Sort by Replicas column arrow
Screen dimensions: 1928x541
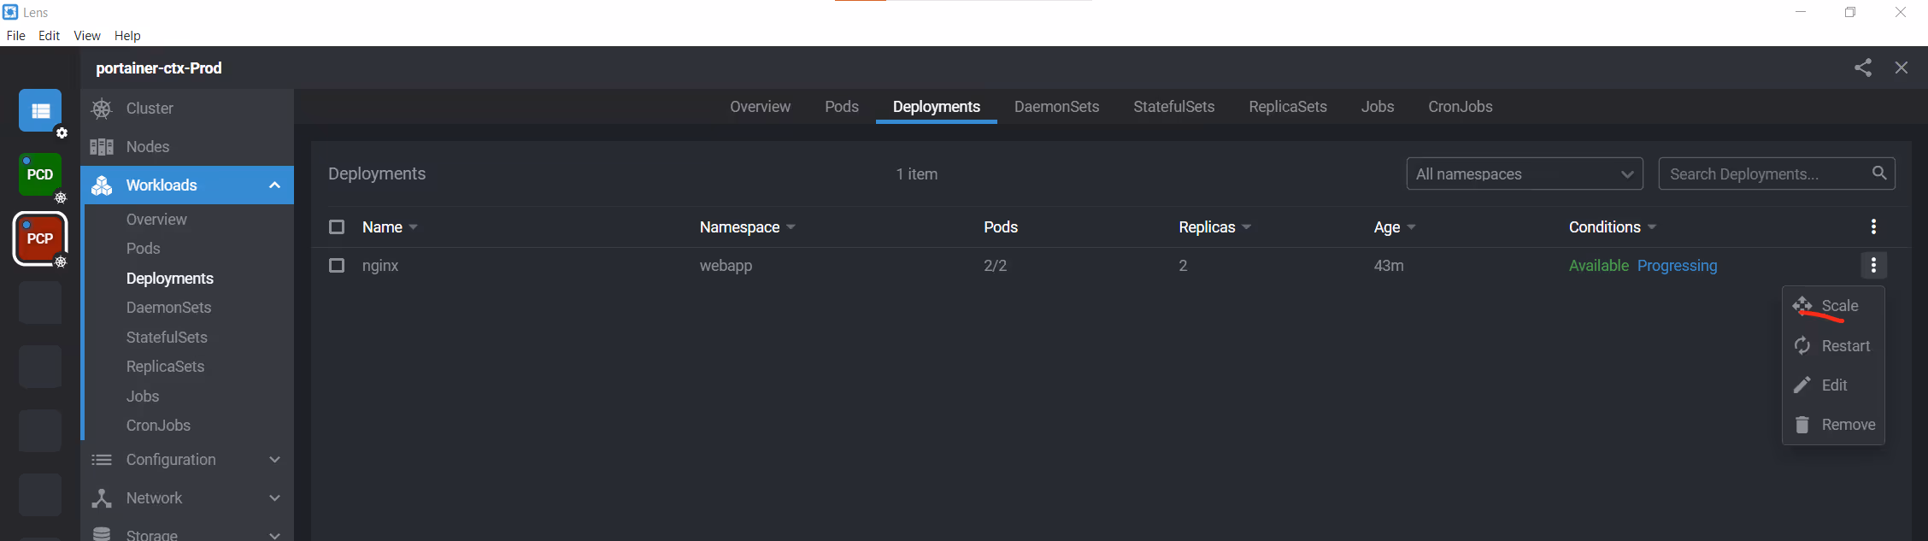tap(1246, 227)
